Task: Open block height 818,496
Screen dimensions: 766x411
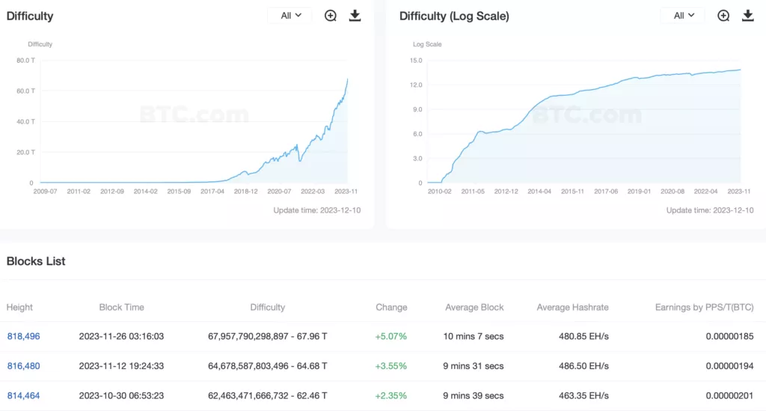Action: [x=23, y=336]
